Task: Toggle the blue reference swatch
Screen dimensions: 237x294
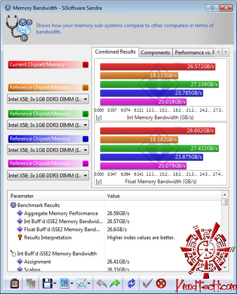Action: point(86,139)
